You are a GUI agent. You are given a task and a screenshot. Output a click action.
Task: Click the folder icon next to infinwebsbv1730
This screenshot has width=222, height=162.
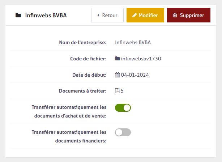(117, 59)
